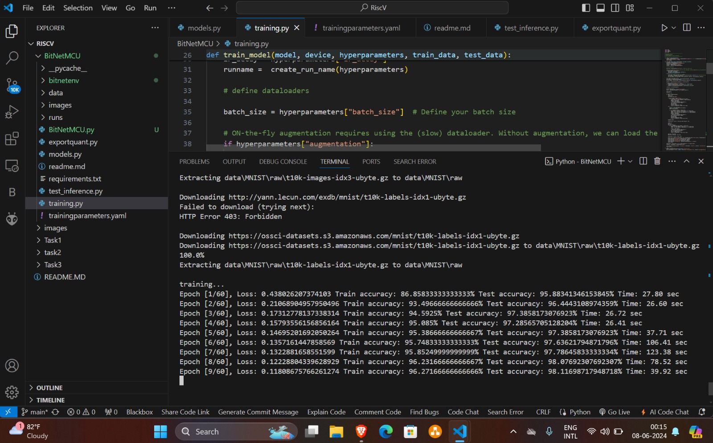Click Go Live in status bar
Viewport: 713px width, 443px height.
tap(615, 412)
